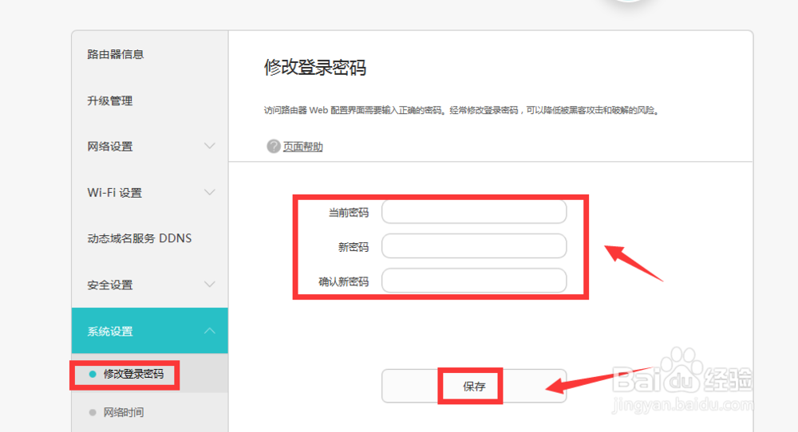Image resolution: width=798 pixels, height=432 pixels.
Task: Collapse the 系统设置 section chevron
Action: tap(210, 331)
